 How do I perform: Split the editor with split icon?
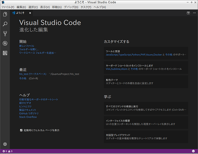pyautogui.click(x=188, y=13)
